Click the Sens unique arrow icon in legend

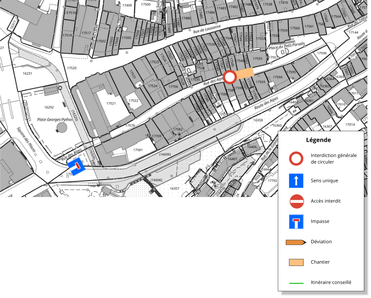click(x=296, y=181)
